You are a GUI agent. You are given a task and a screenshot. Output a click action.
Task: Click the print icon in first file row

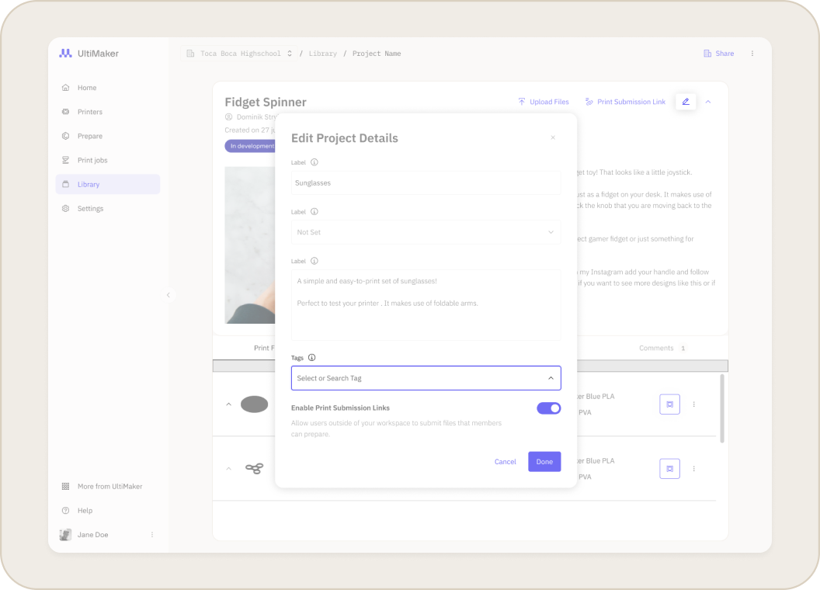coord(670,404)
